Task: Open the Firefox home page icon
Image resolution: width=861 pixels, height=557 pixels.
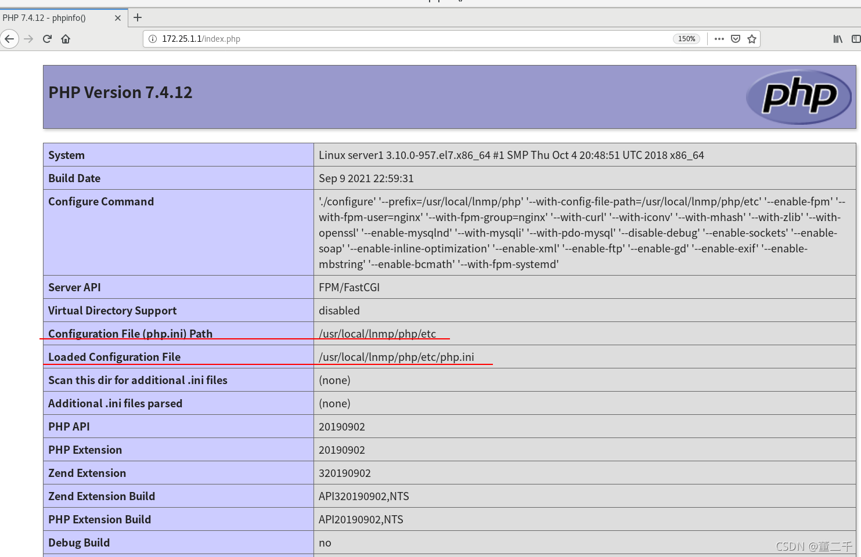Action: pyautogui.click(x=66, y=39)
